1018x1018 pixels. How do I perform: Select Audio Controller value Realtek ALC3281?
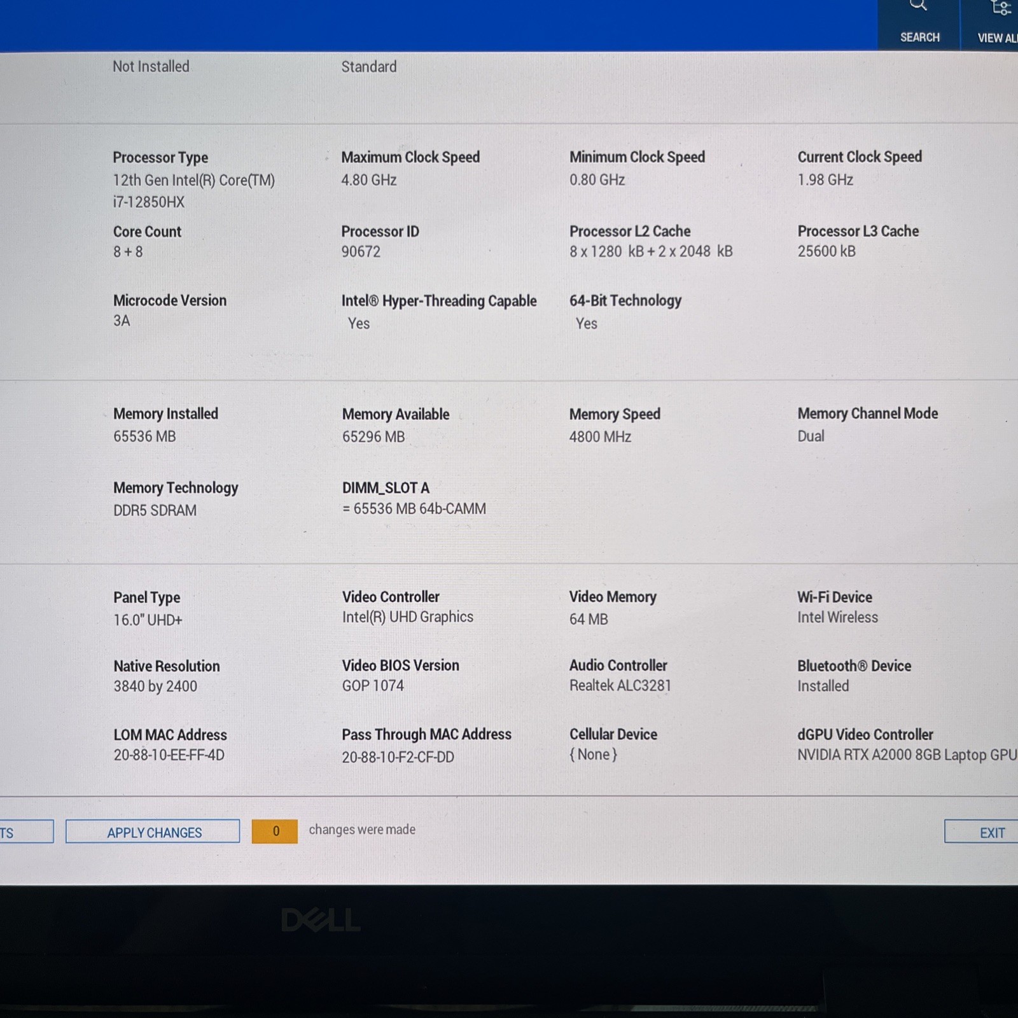click(620, 686)
